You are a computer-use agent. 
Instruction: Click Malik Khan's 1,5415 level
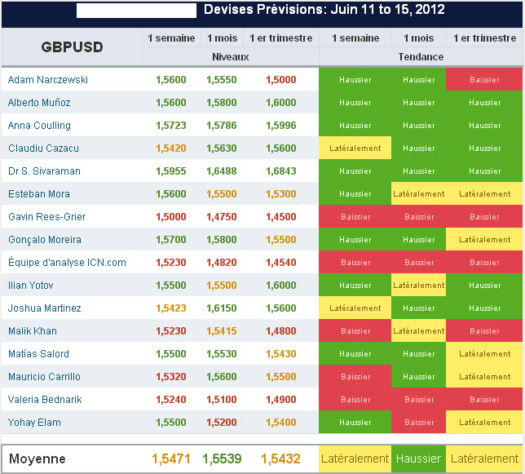(222, 331)
